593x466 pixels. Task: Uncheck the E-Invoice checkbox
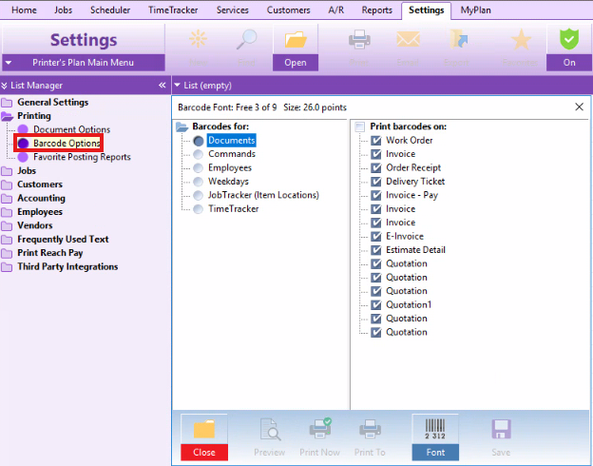(376, 237)
